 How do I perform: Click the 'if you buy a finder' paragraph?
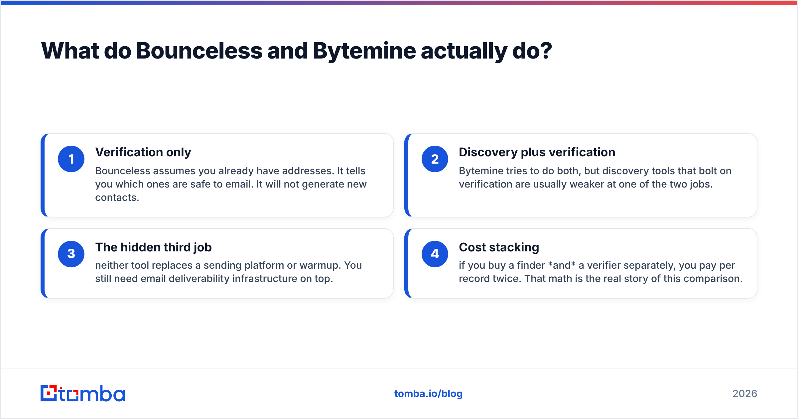point(601,272)
